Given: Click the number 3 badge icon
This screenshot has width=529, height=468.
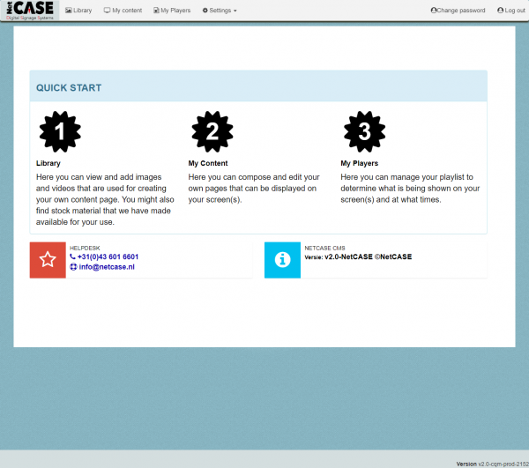Looking at the screenshot, I should [364, 131].
